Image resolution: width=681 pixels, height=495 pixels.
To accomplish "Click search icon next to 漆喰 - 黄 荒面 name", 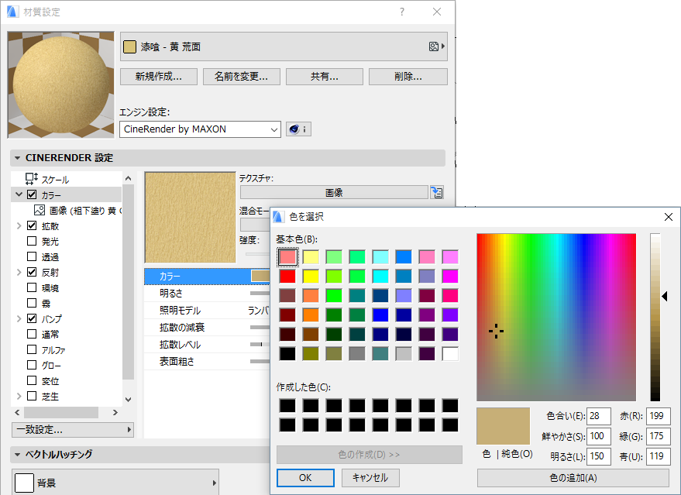I will [x=434, y=46].
